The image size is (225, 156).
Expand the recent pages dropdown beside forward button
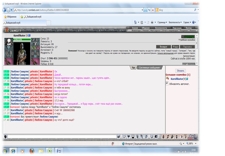coord(12,10)
